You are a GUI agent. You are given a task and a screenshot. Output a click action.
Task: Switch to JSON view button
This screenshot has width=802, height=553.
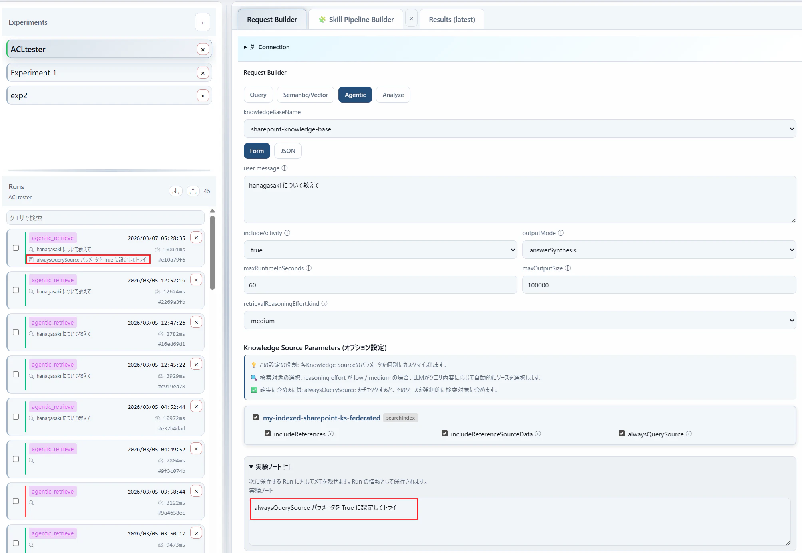coord(288,151)
